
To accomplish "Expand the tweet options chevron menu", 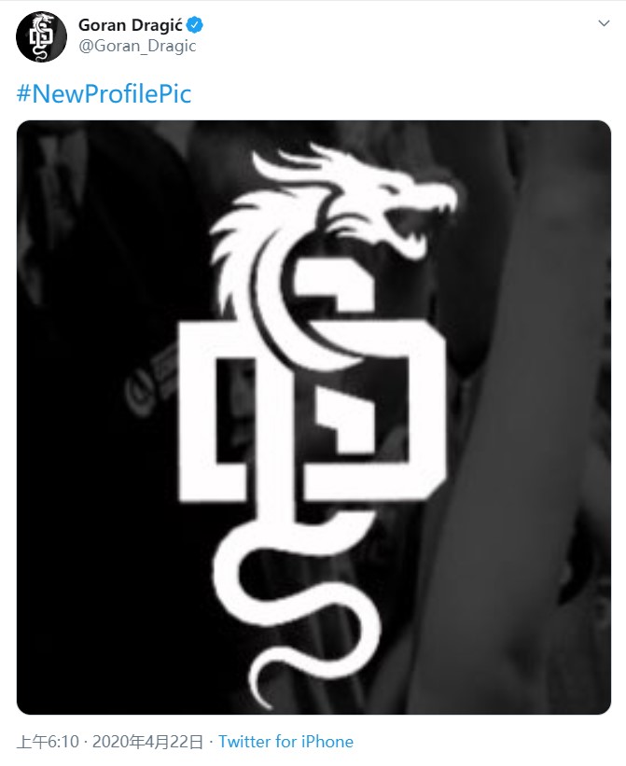I will [x=604, y=23].
